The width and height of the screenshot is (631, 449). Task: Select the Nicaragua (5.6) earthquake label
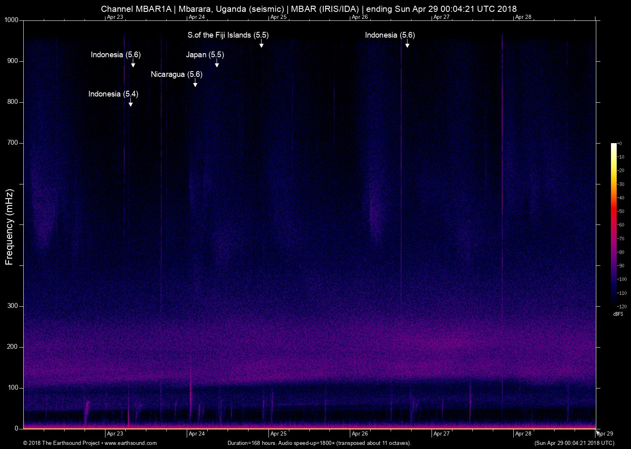[x=177, y=74]
